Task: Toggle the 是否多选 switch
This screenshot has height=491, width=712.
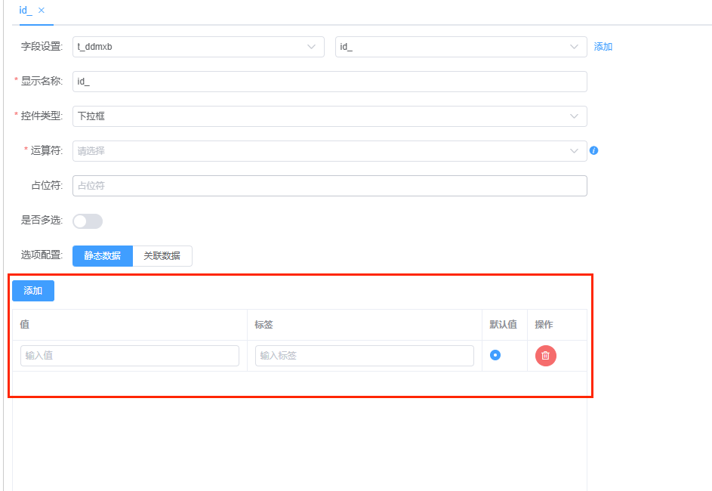Action: pyautogui.click(x=88, y=221)
